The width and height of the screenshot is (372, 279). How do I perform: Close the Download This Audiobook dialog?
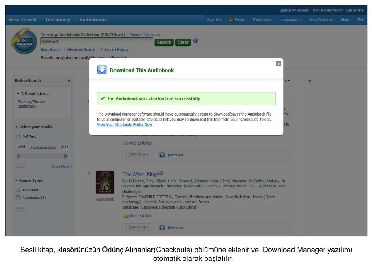click(278, 64)
